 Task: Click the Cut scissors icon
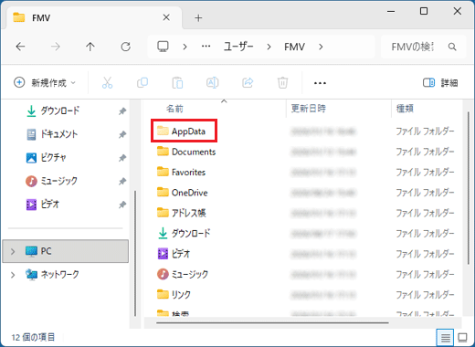coord(107,83)
